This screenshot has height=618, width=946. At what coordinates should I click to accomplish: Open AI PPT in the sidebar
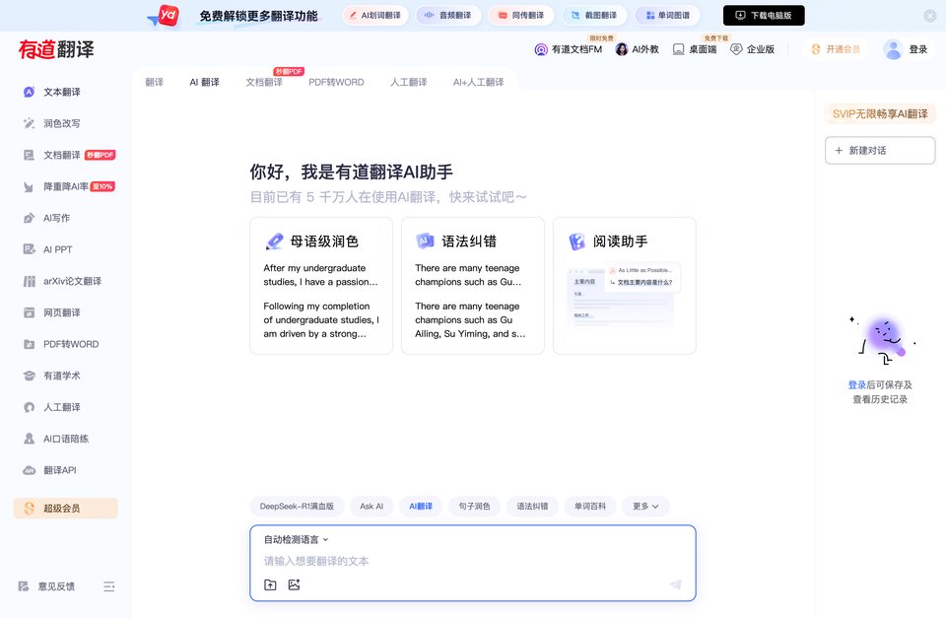(x=47, y=249)
